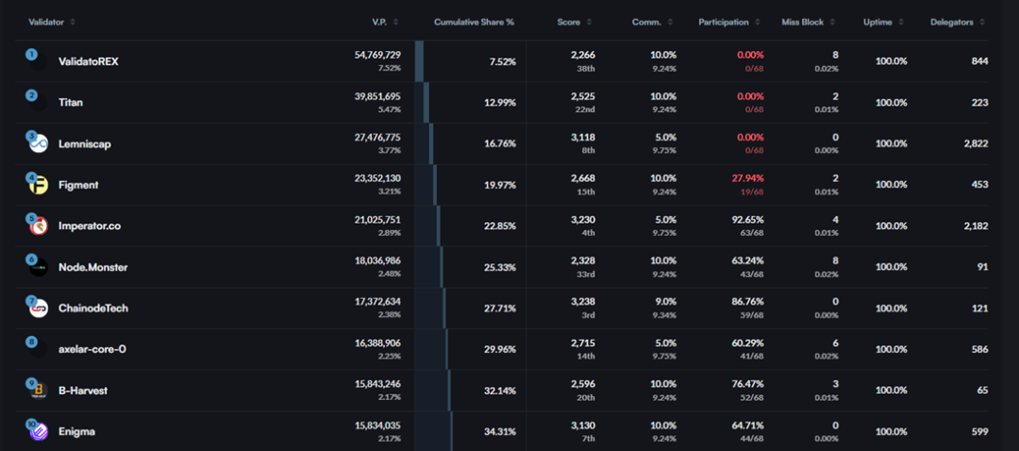Viewport: 1019px width, 451px height.
Task: Sort by Validator column arrows
Action: (73, 22)
